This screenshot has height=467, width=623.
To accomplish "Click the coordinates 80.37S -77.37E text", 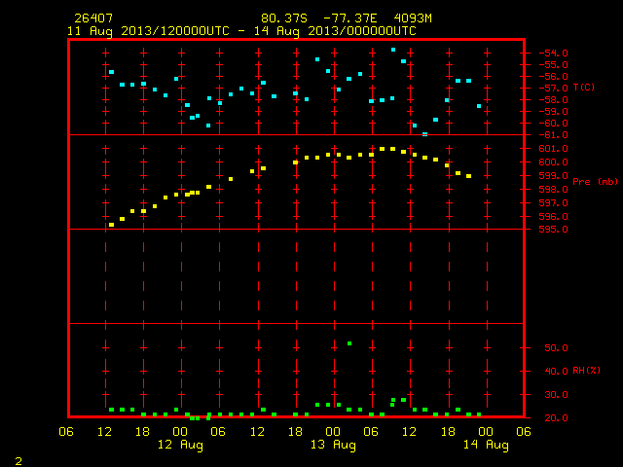I will click(x=319, y=18).
